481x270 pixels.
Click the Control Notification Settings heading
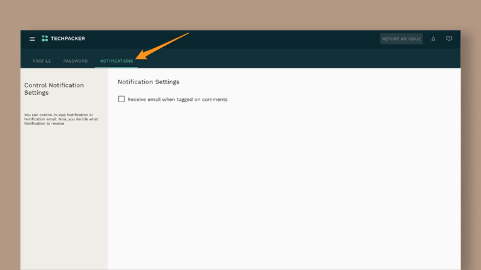click(x=54, y=89)
